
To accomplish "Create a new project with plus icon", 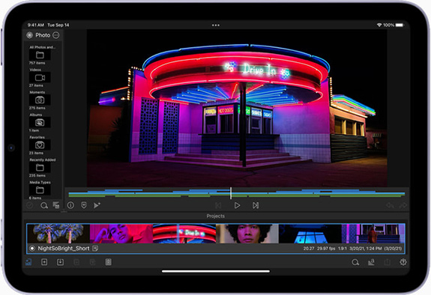I will tap(44, 262).
